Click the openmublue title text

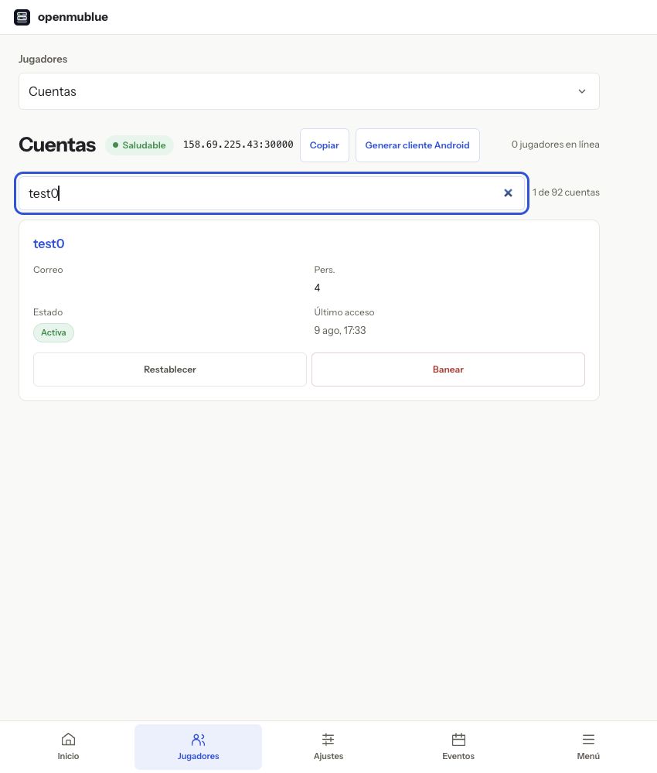pyautogui.click(x=73, y=17)
